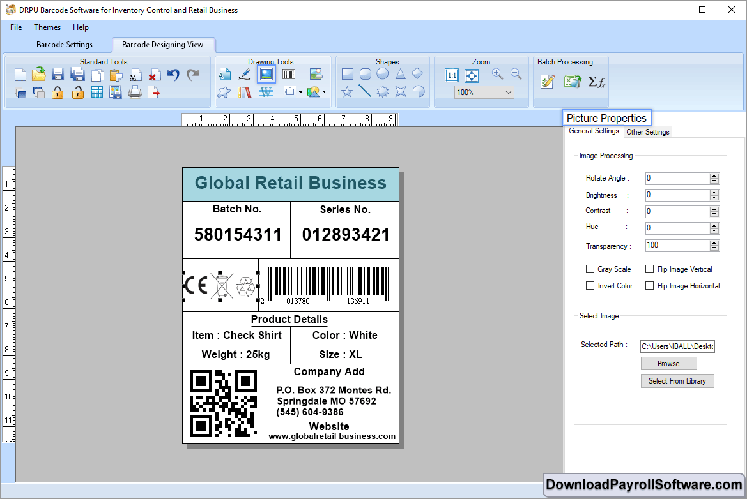The image size is (747, 499).
Task: Open the image Library books icon
Action: point(244,92)
